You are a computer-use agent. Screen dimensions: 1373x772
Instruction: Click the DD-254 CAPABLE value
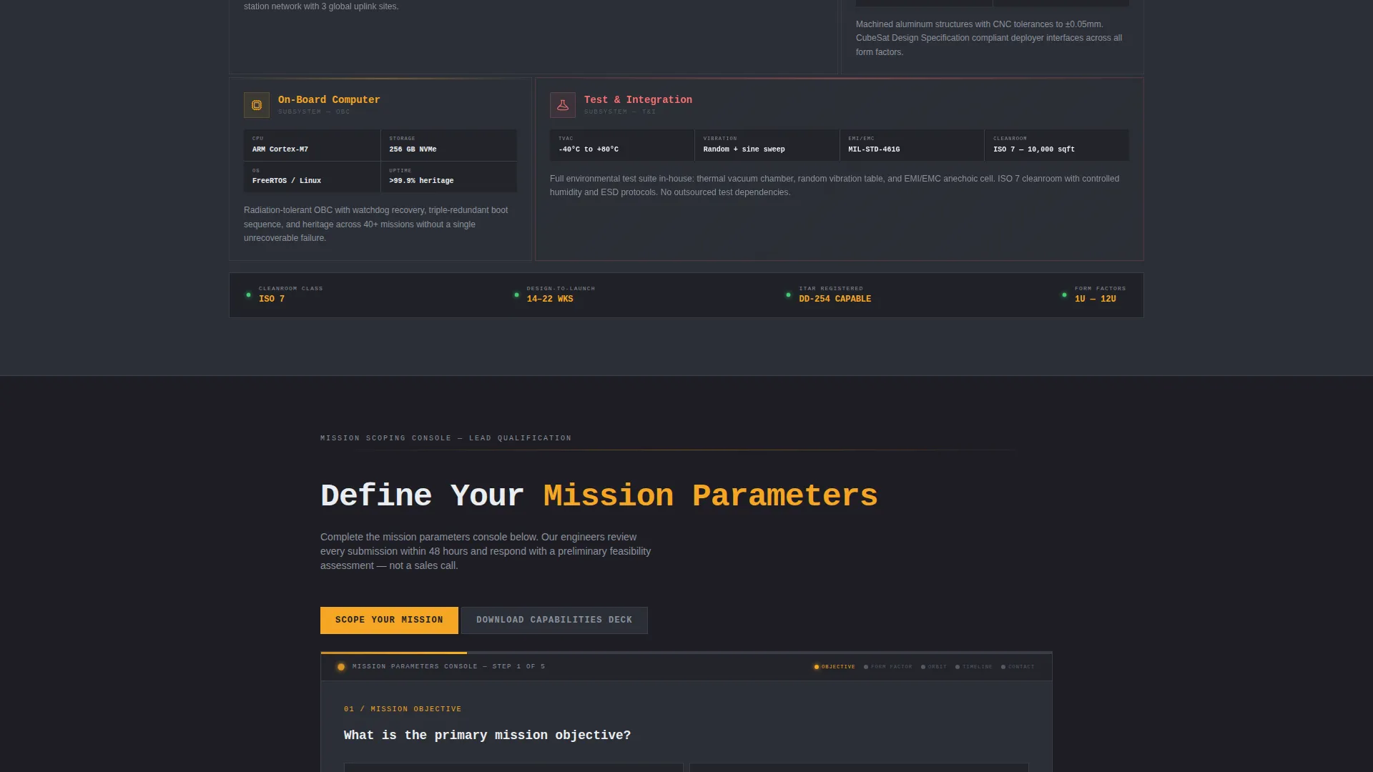pos(835,300)
